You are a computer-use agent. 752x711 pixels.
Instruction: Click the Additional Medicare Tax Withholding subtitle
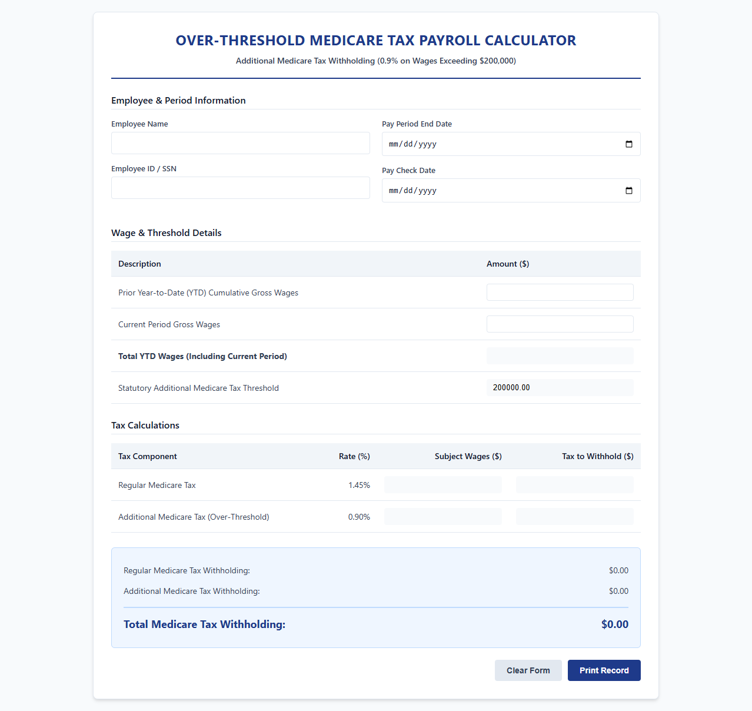(376, 61)
